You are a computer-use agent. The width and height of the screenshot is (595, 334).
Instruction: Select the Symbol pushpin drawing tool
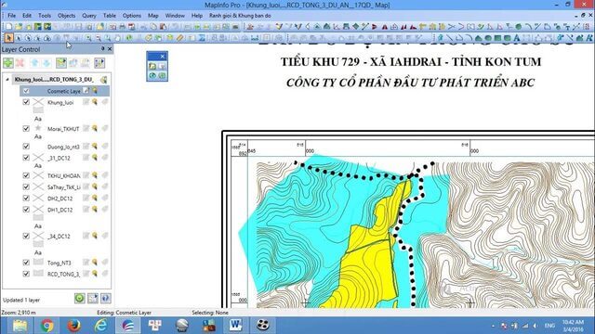click(x=440, y=38)
